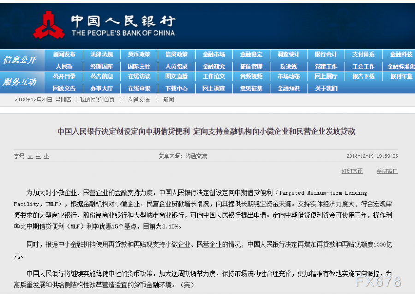The height and width of the screenshot is (298, 415).
Task: Select 经理国库 in the navigation bar
Action: coord(101,66)
